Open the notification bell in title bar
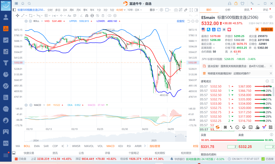Viewport: 275px width, 164px height. tap(23, 3)
